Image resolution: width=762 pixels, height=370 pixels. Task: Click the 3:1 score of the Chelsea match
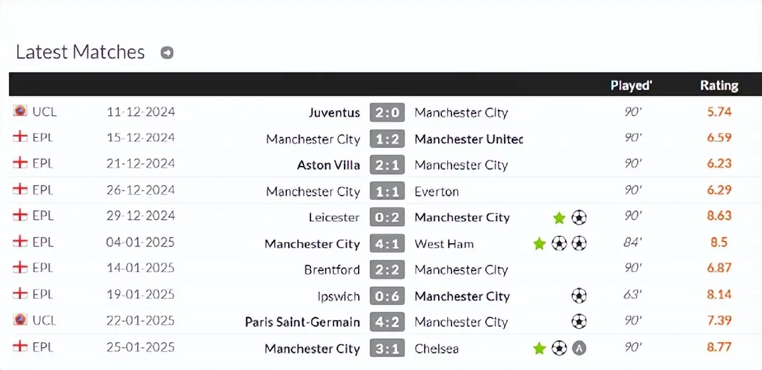click(x=387, y=348)
